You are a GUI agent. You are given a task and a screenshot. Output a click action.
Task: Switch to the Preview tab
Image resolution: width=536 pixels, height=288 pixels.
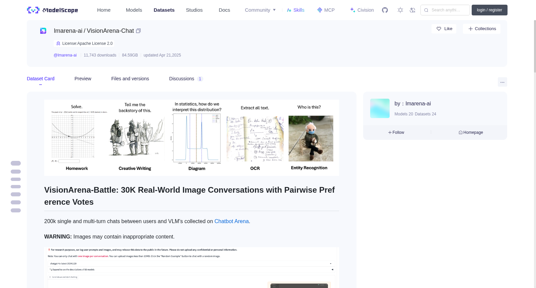tap(83, 79)
